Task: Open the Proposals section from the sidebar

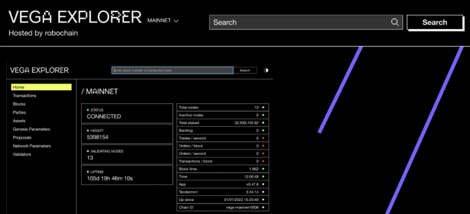Action: pyautogui.click(x=22, y=137)
